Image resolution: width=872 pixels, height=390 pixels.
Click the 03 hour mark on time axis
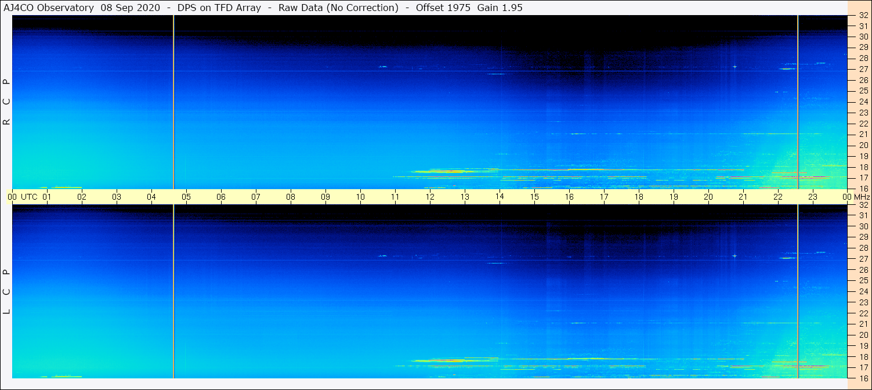[x=117, y=197]
